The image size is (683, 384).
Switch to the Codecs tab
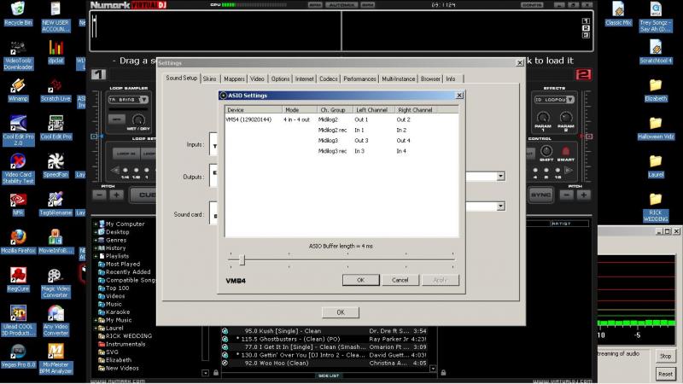pos(328,79)
